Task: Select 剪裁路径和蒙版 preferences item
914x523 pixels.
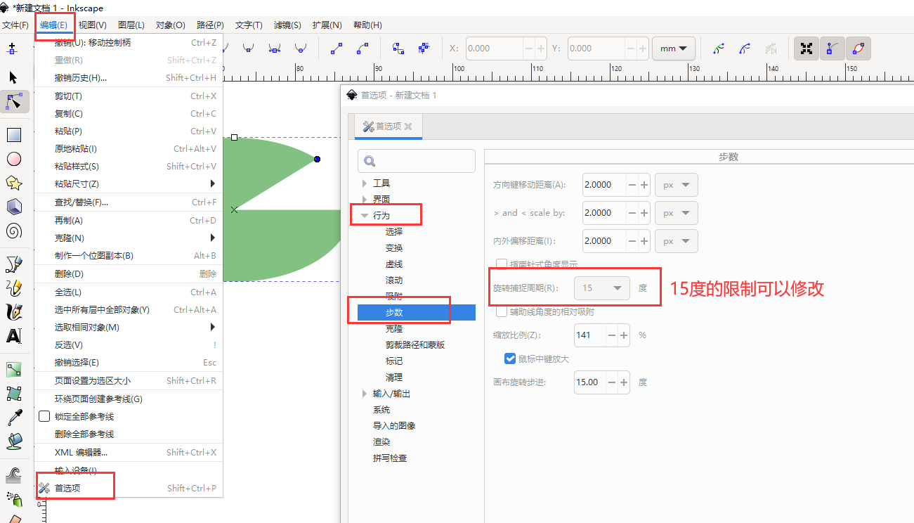Action: pos(415,345)
